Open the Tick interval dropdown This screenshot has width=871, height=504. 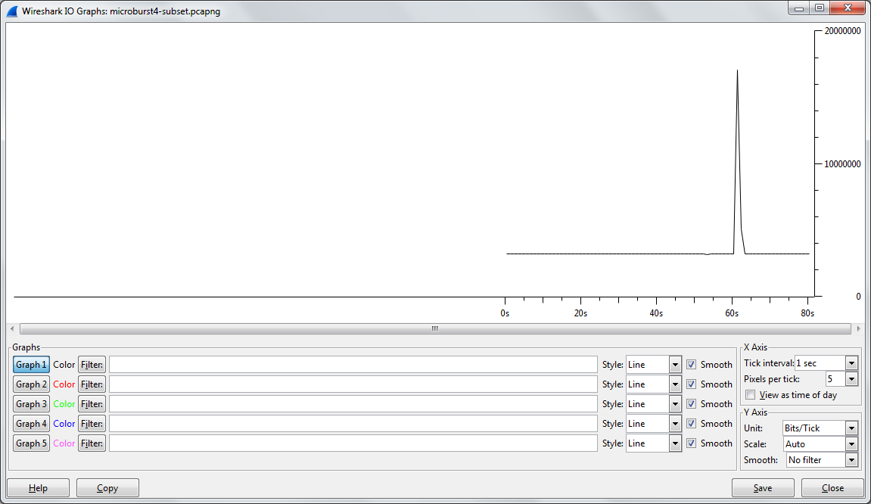coord(852,363)
